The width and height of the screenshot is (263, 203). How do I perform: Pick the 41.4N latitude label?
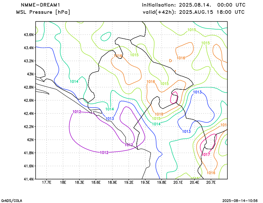(29, 179)
